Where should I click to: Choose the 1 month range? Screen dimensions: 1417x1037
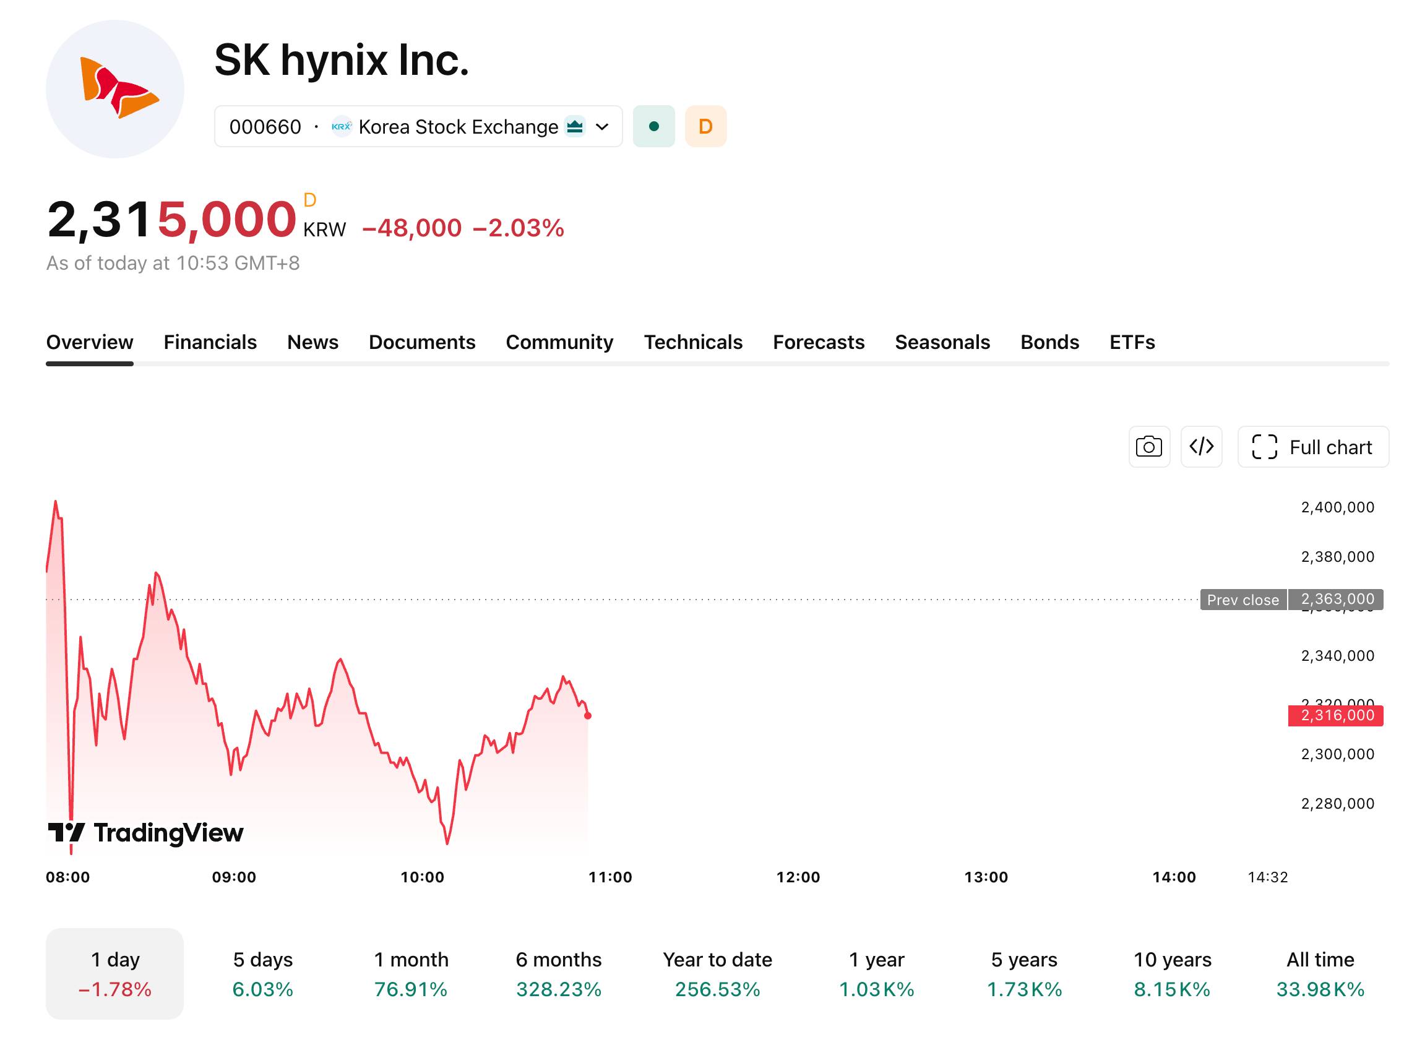click(411, 974)
